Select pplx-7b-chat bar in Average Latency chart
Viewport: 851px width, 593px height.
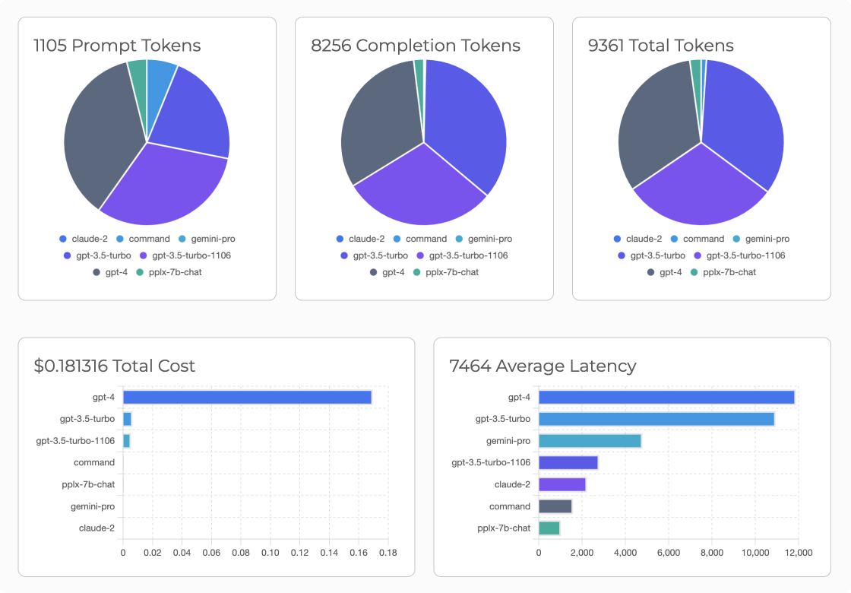[549, 528]
